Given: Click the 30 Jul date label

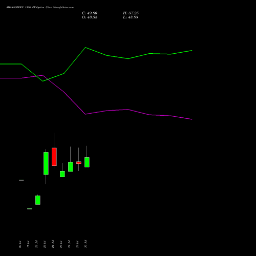Looking at the screenshot, I should point(86,244).
